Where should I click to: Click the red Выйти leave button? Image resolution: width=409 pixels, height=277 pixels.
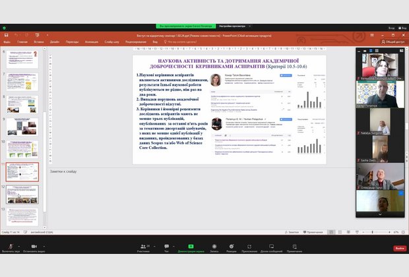400,248
